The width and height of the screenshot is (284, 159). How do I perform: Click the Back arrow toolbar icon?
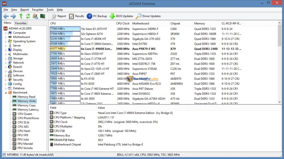pyautogui.click(x=6, y=16)
